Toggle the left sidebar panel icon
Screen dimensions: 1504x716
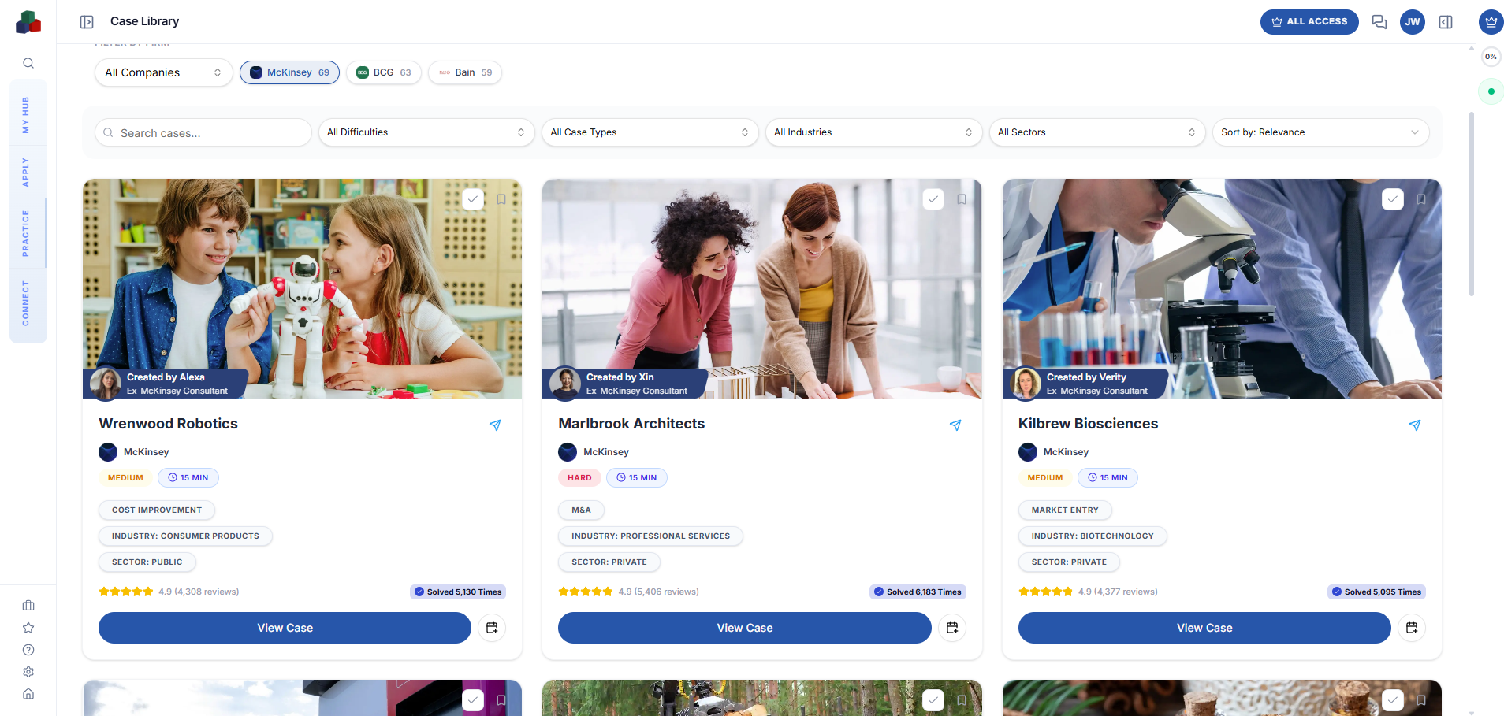coord(87,22)
